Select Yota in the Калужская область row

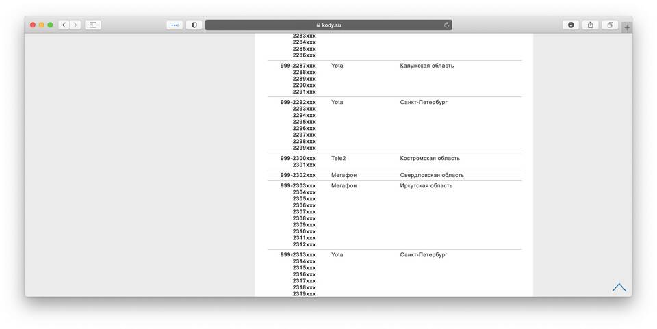click(x=337, y=66)
